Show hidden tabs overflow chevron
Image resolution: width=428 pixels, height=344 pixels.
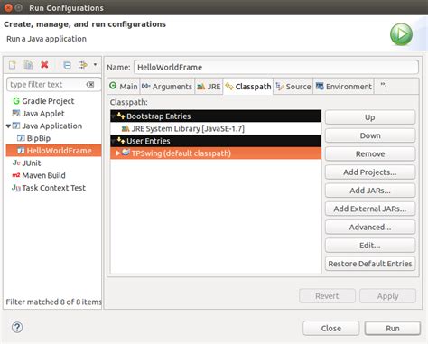pyautogui.click(x=384, y=87)
